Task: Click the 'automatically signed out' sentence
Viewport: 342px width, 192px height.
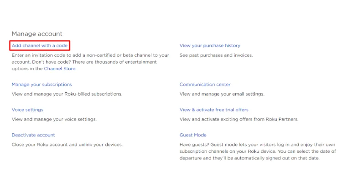Action: (x=274, y=158)
